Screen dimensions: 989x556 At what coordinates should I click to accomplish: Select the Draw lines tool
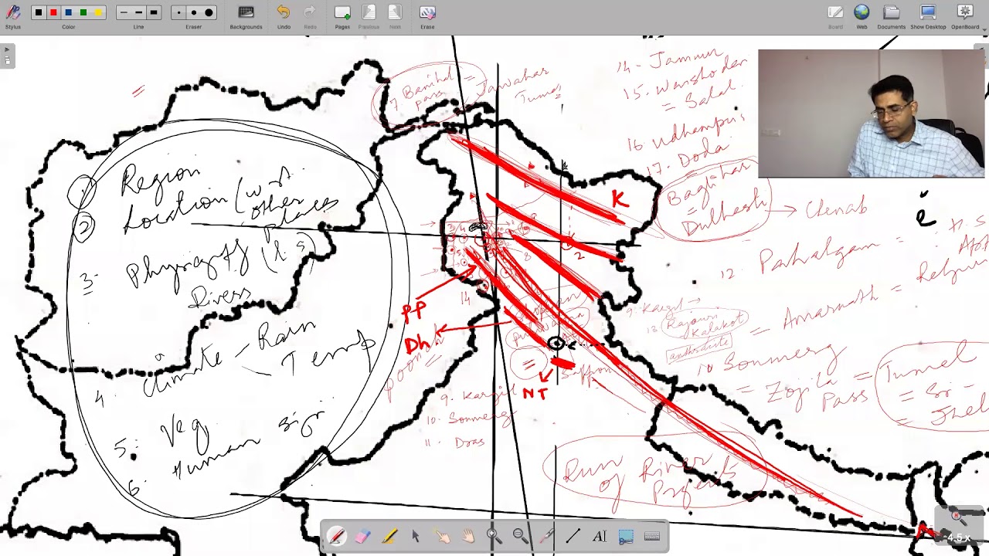[573, 536]
